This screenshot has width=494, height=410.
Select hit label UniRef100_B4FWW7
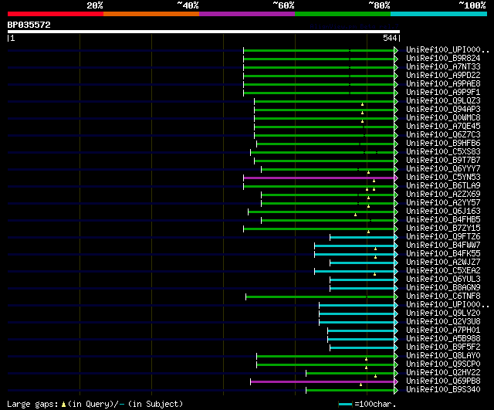[443, 246]
